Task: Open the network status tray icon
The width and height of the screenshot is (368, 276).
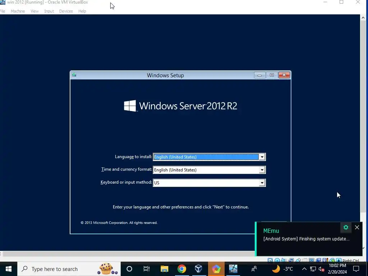Action: pyautogui.click(x=313, y=269)
